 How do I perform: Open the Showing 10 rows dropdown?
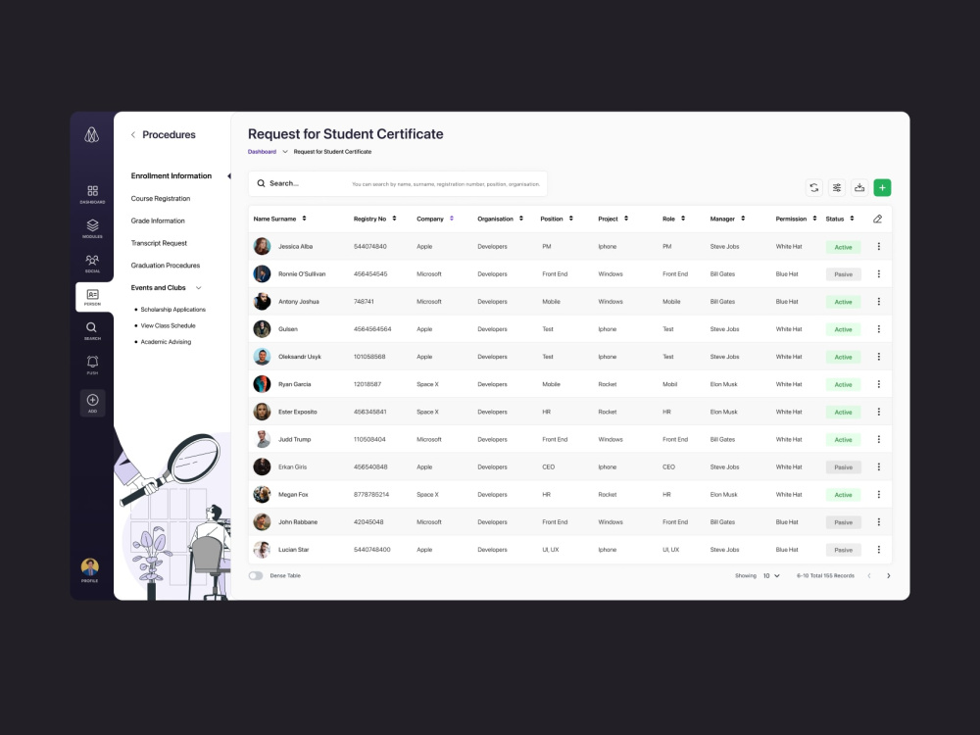[x=771, y=575]
